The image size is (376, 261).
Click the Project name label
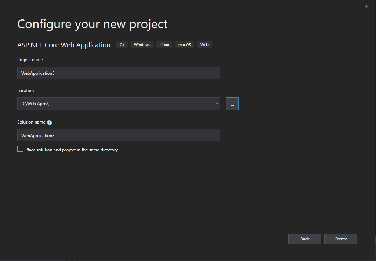30,60
